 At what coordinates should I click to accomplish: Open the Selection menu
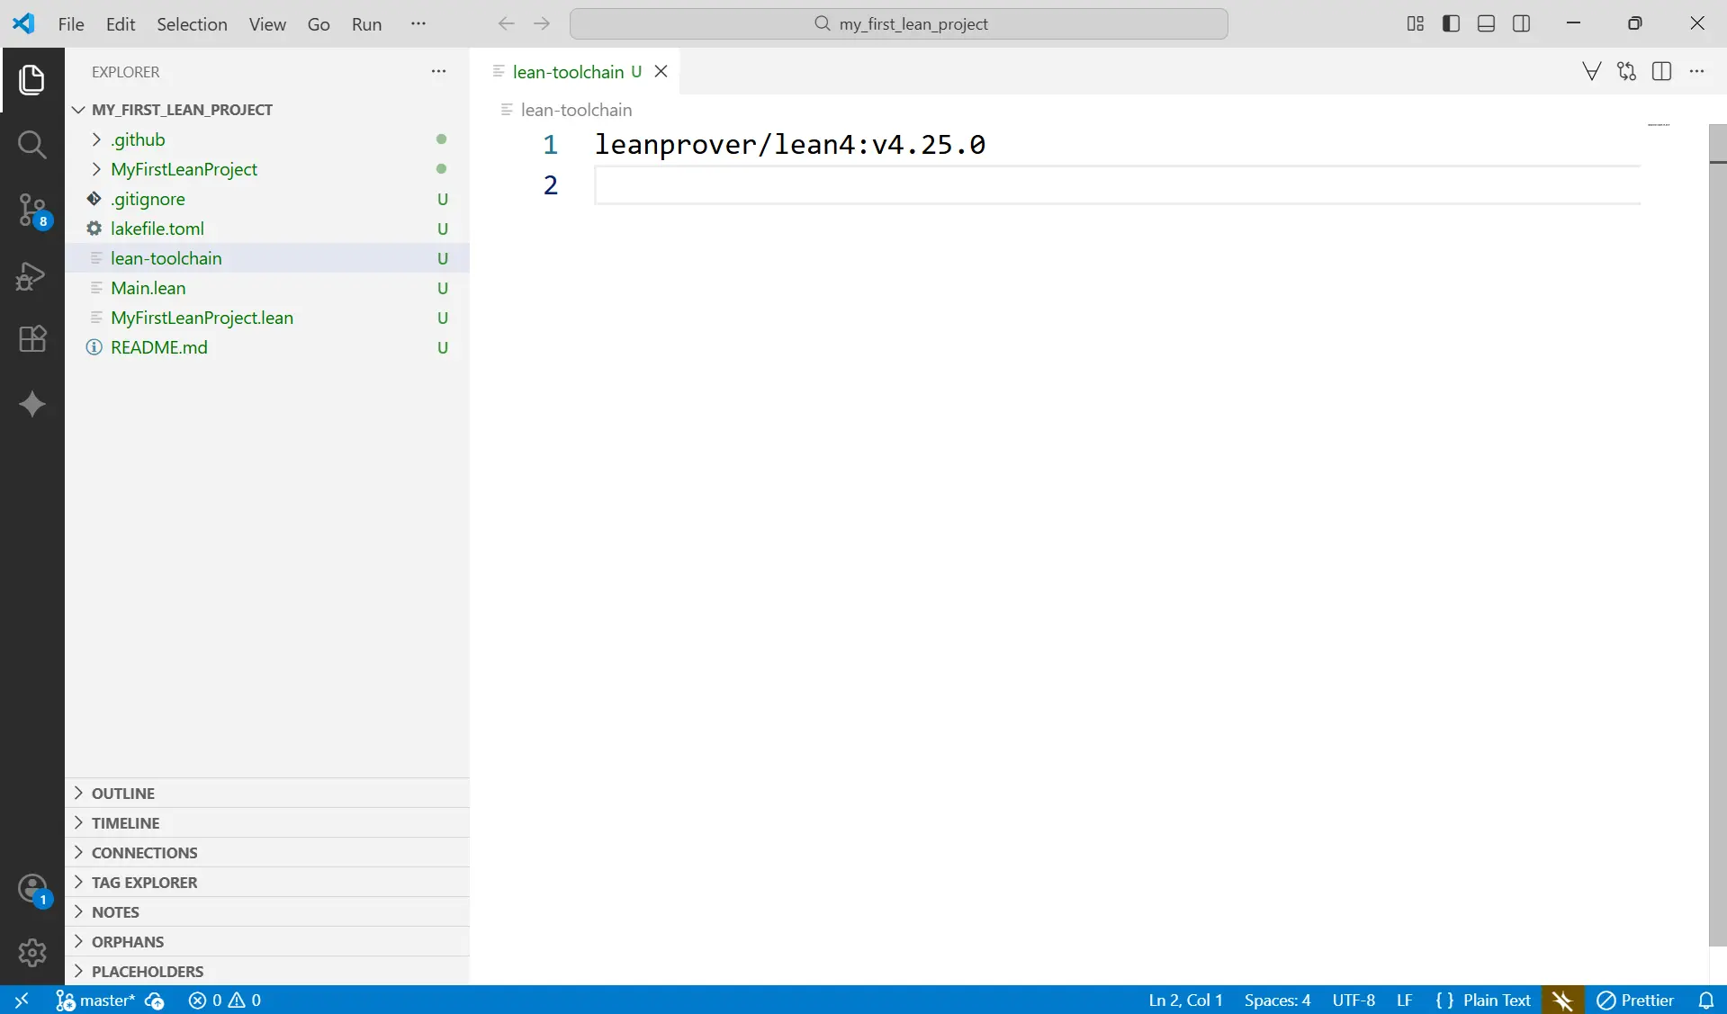[192, 24]
